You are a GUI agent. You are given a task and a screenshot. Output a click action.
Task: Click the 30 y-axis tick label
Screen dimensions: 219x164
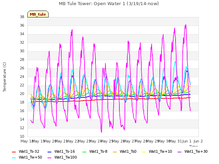click(22, 51)
